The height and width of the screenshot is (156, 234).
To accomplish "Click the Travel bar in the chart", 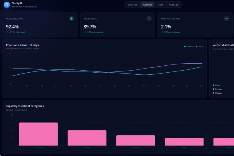I will click(184, 142).
